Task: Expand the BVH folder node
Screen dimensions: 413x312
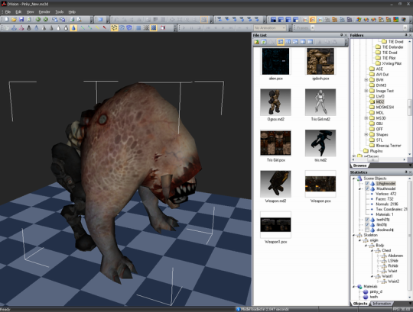Action: coord(366,80)
